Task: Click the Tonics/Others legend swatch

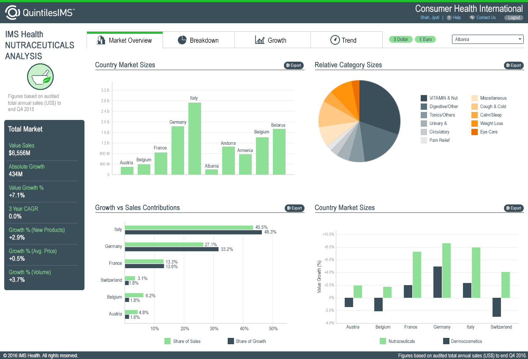Action: (424, 115)
